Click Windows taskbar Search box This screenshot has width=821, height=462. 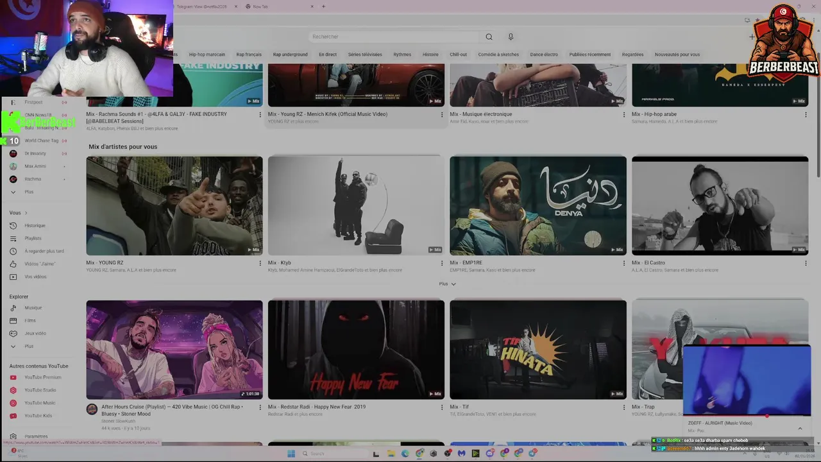tap(335, 453)
